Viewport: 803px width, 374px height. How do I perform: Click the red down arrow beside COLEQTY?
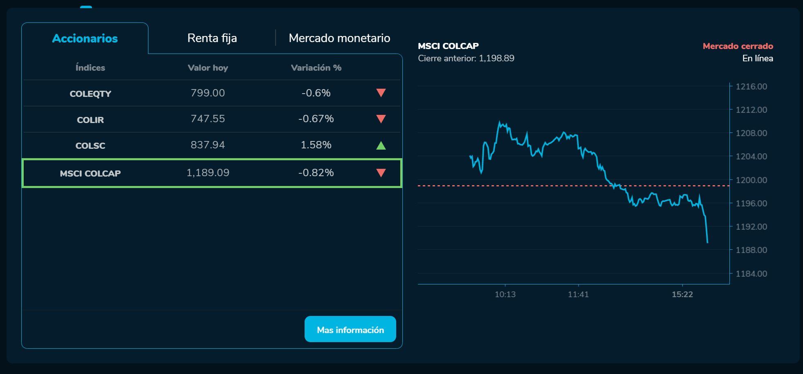pos(380,93)
